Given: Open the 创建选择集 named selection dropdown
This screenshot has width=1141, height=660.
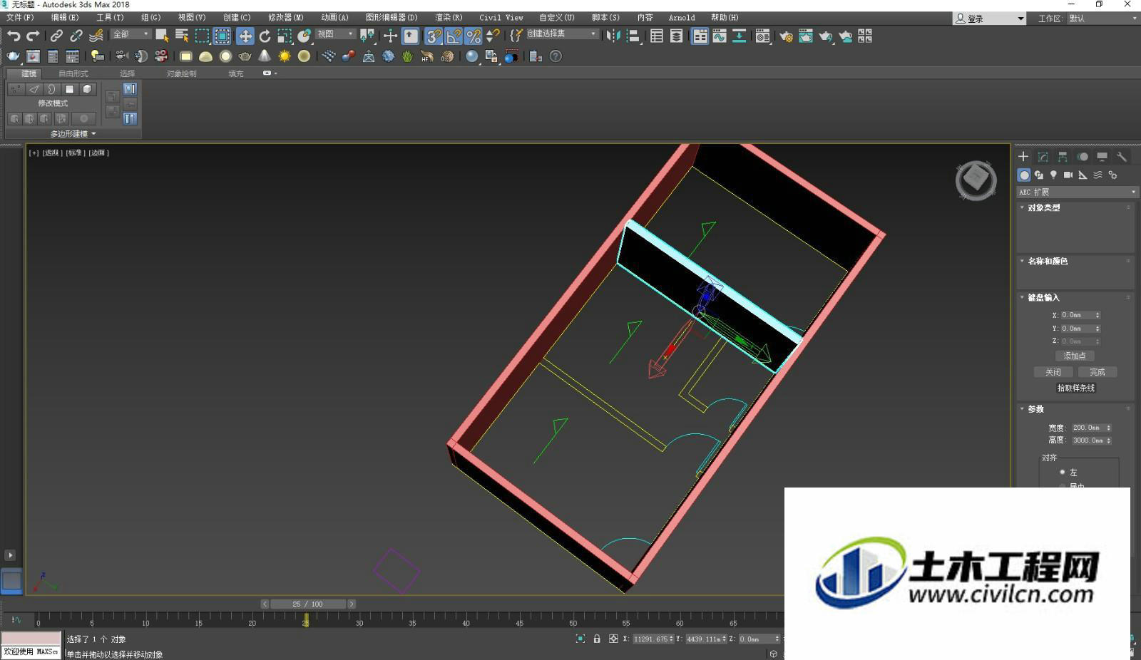Looking at the screenshot, I should (562, 34).
